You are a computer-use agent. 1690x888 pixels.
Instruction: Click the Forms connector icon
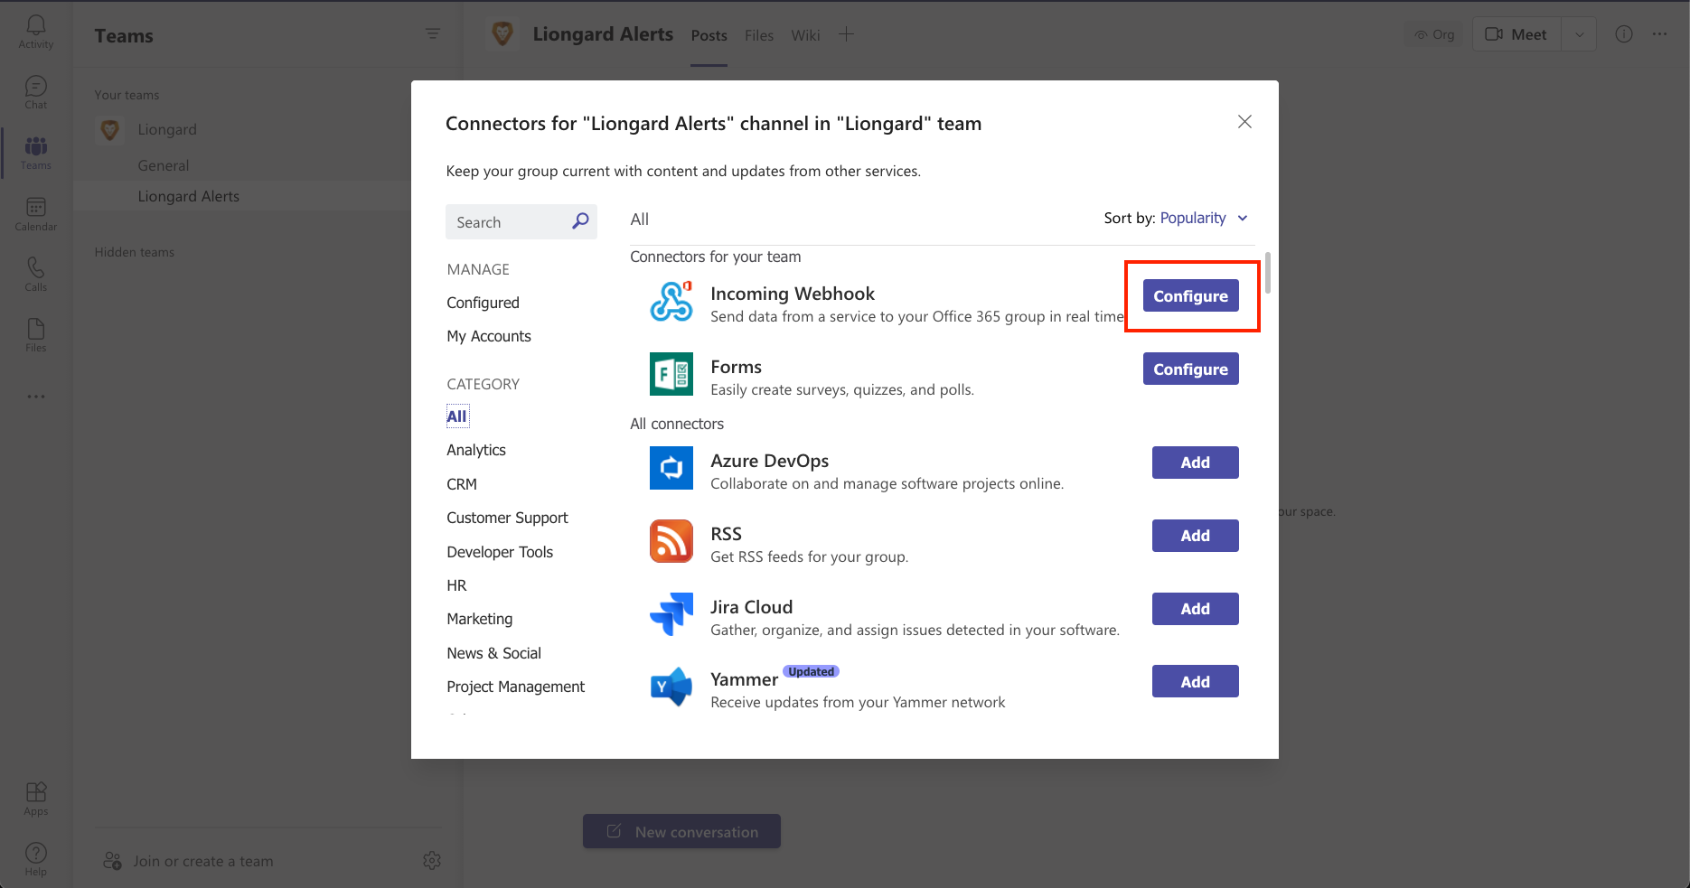pyautogui.click(x=671, y=374)
